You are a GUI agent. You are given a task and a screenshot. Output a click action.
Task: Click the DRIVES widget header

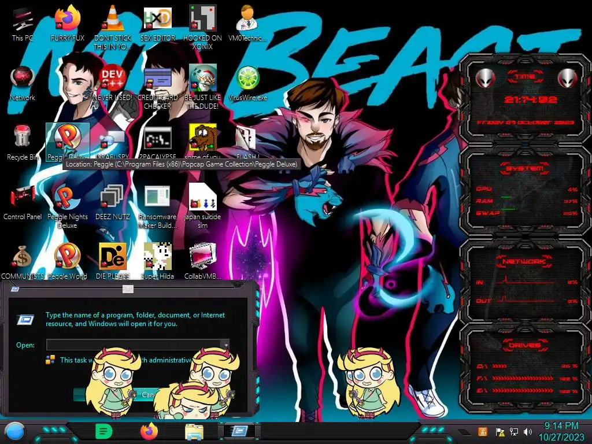click(x=525, y=345)
